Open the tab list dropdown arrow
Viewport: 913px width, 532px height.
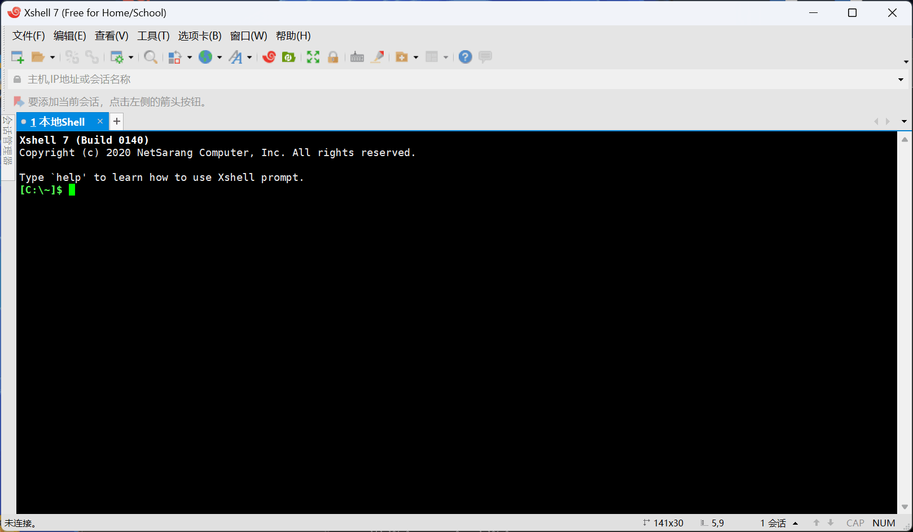pyautogui.click(x=904, y=122)
